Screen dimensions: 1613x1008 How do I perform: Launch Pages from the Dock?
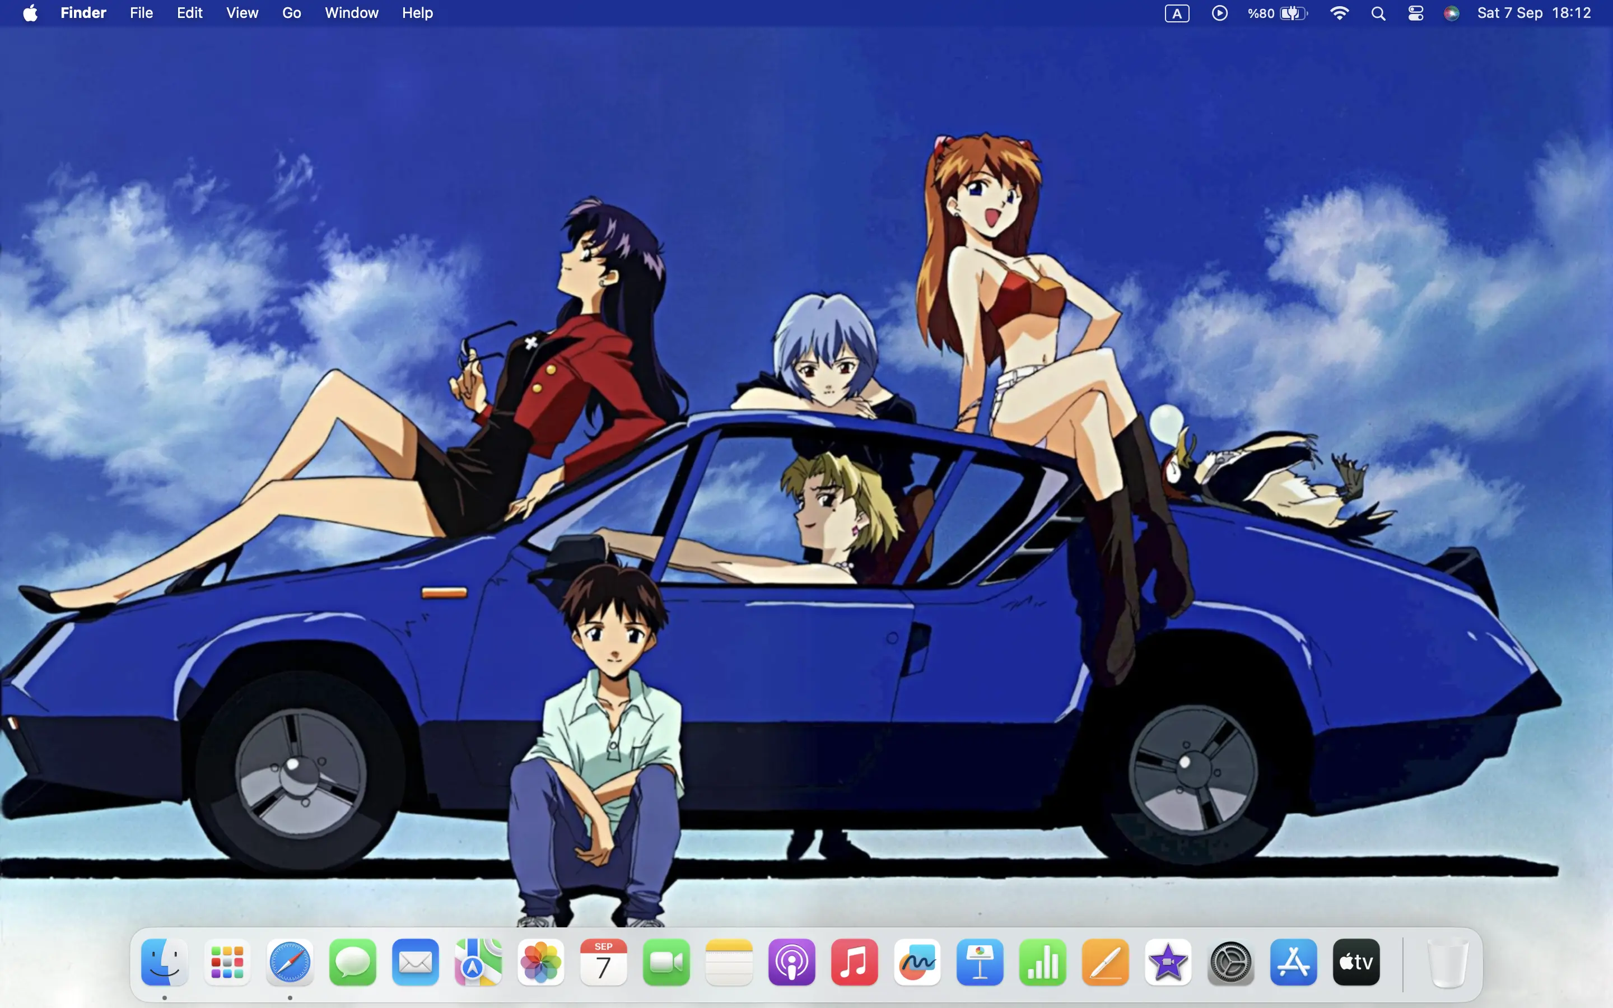pos(1106,962)
